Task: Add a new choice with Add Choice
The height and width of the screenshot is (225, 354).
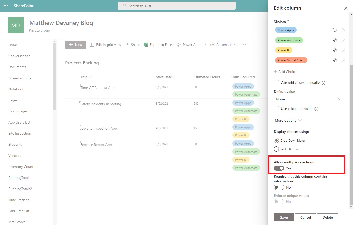Action: pyautogui.click(x=285, y=72)
